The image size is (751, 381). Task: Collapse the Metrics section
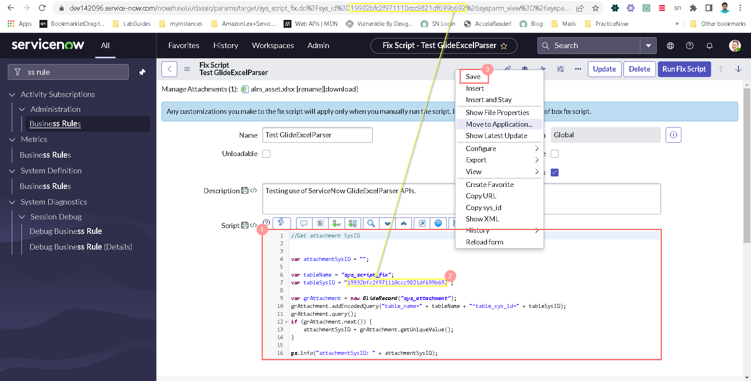pos(12,140)
